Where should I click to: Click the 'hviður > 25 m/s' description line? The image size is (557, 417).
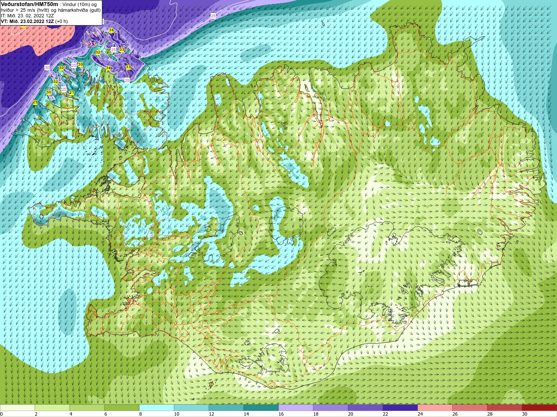(x=50, y=10)
